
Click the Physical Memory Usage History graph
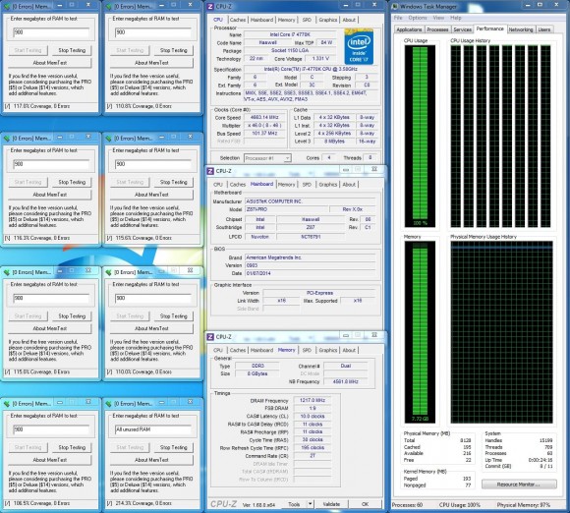click(501, 332)
